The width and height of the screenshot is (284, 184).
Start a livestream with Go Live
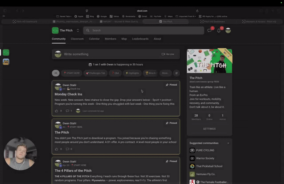coord(168,54)
